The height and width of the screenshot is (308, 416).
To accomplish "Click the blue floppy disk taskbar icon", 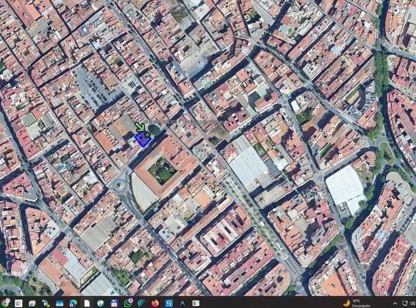I will point(114,303).
